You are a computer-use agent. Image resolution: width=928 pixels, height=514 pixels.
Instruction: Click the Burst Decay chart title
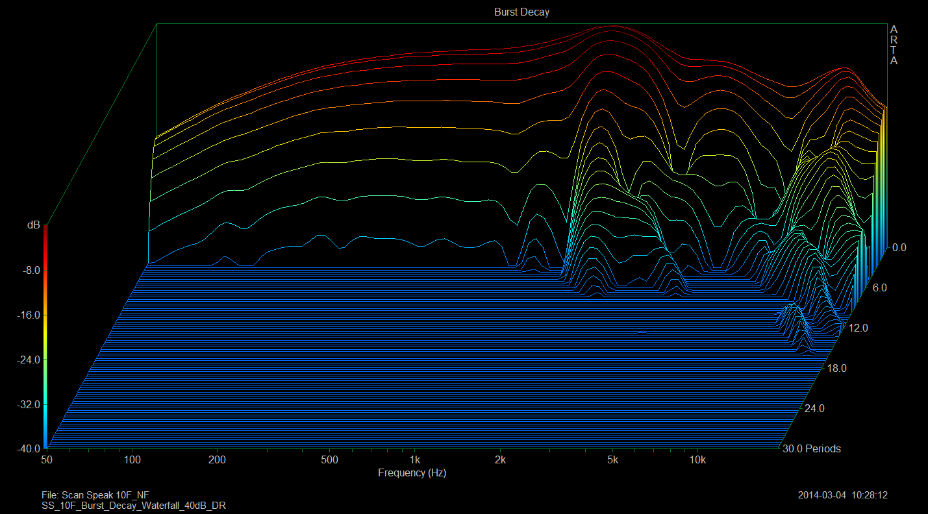coord(521,12)
